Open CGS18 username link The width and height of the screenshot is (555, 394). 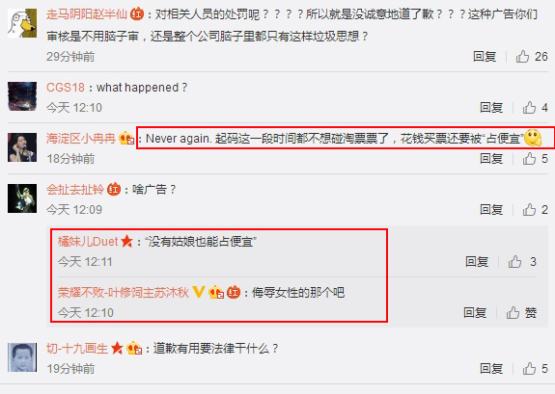coord(66,88)
